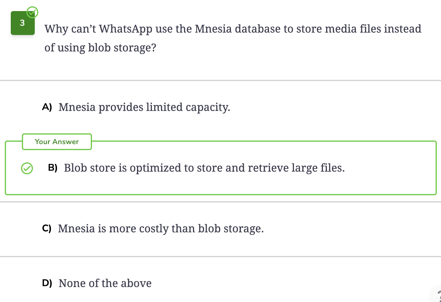Click the green question number 3 badge
The width and height of the screenshot is (441, 302).
pyautogui.click(x=23, y=23)
